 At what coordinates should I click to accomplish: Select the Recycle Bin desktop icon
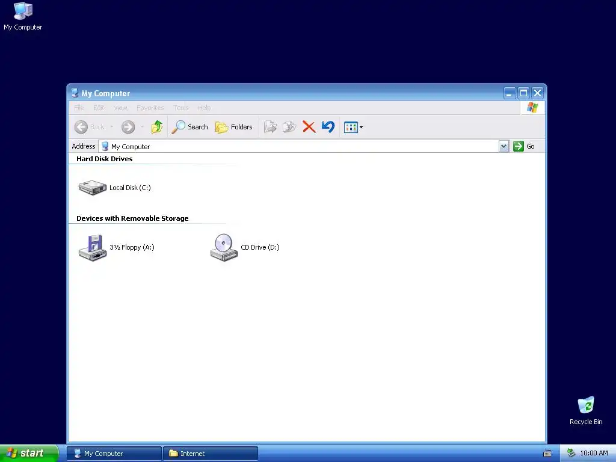pyautogui.click(x=586, y=410)
